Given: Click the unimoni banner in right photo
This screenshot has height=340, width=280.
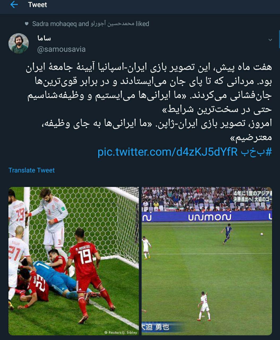Looking at the screenshot, I should coord(210,217).
